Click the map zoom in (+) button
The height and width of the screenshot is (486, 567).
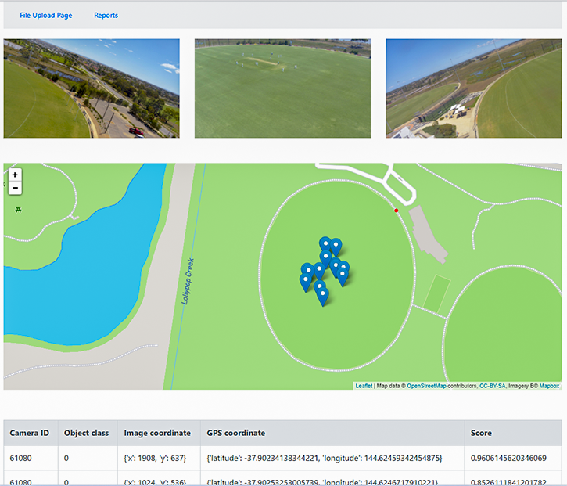tap(15, 175)
